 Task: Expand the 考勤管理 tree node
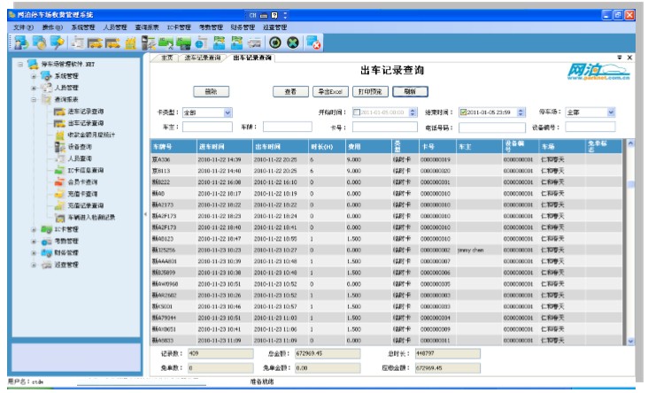(x=34, y=242)
